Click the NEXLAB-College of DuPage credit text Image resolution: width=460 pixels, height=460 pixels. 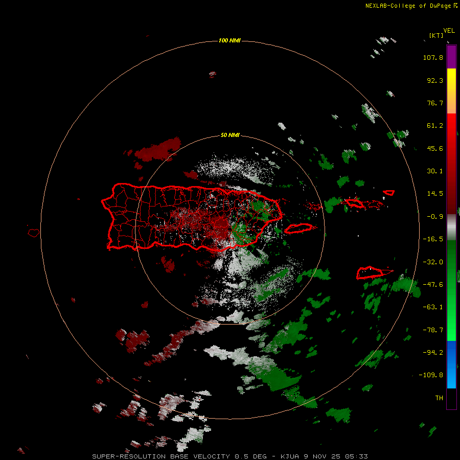(411, 6)
